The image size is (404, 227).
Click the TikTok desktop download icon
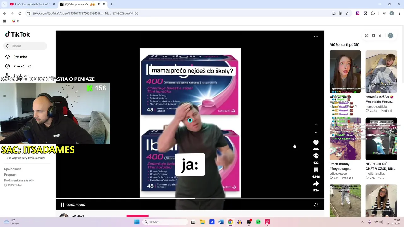point(380,36)
